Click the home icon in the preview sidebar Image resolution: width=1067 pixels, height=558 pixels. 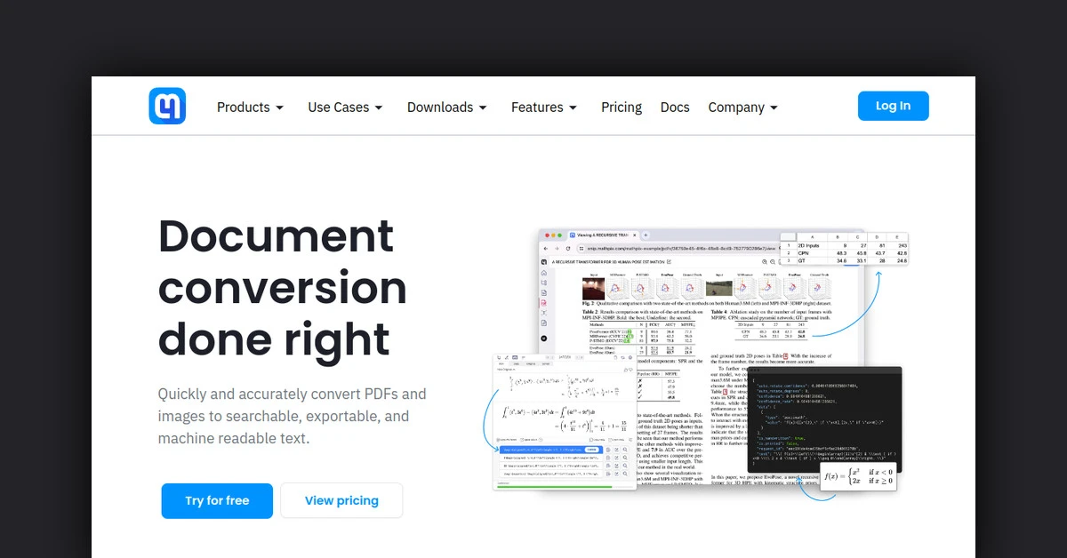coord(544,273)
